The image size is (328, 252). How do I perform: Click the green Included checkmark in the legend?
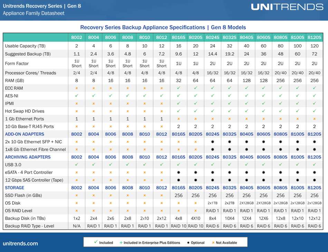pos(96,242)
